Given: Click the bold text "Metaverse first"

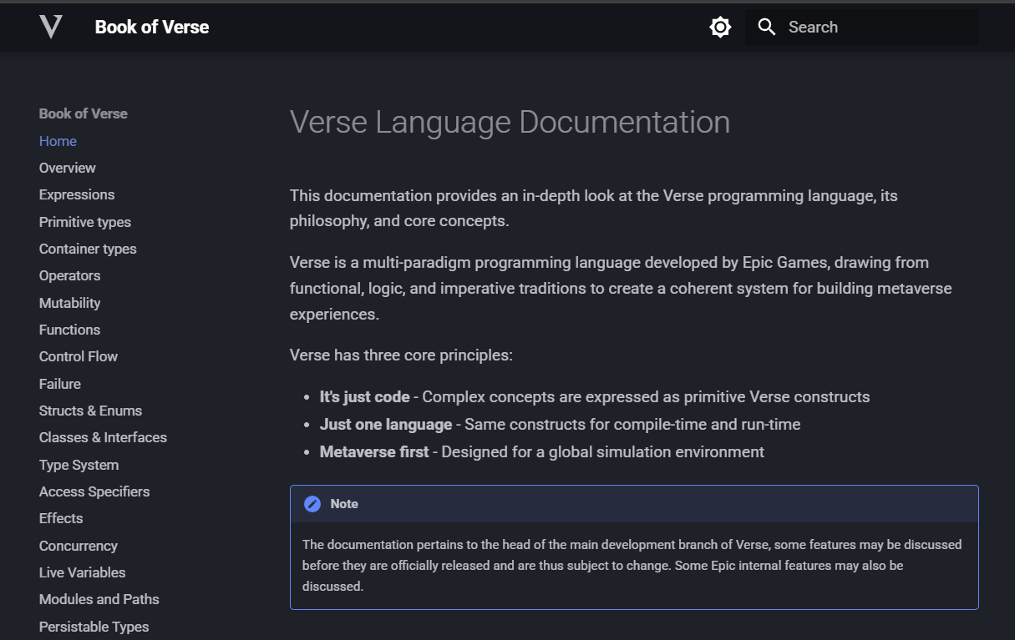Looking at the screenshot, I should [374, 452].
